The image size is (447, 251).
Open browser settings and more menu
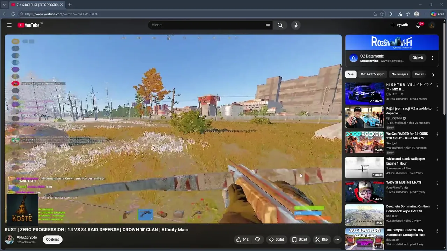pyautogui.click(x=425, y=14)
